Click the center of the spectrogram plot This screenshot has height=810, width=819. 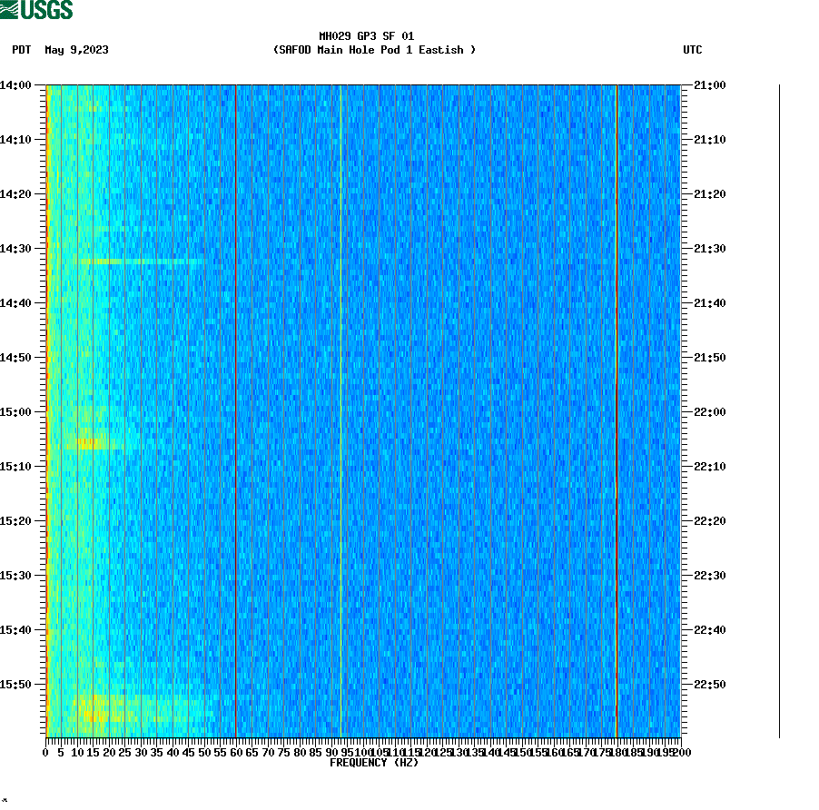(x=363, y=409)
